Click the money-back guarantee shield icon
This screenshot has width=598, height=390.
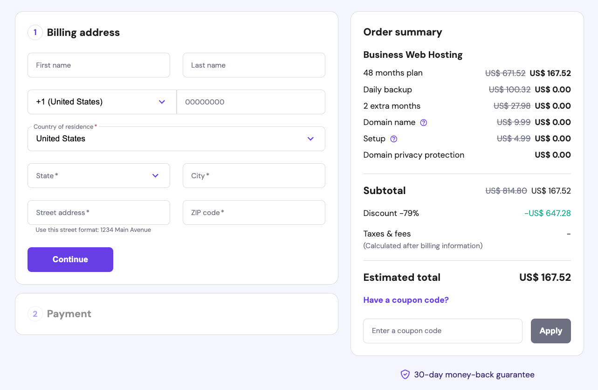(x=405, y=375)
